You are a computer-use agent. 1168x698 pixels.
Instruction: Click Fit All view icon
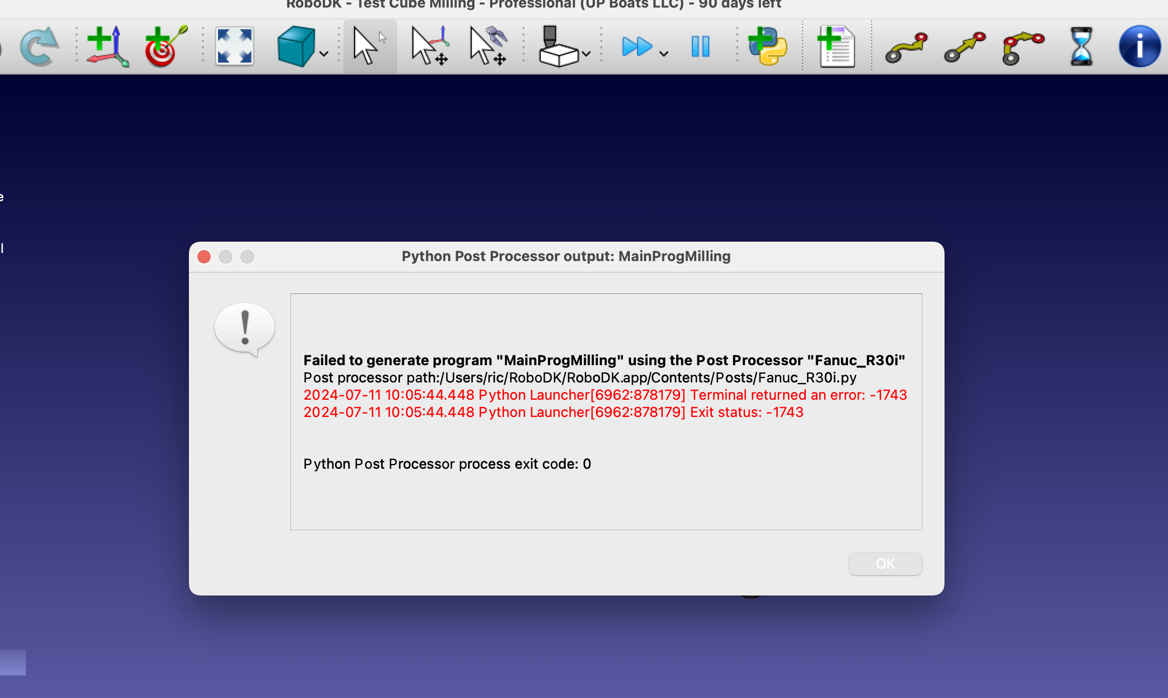(x=234, y=46)
